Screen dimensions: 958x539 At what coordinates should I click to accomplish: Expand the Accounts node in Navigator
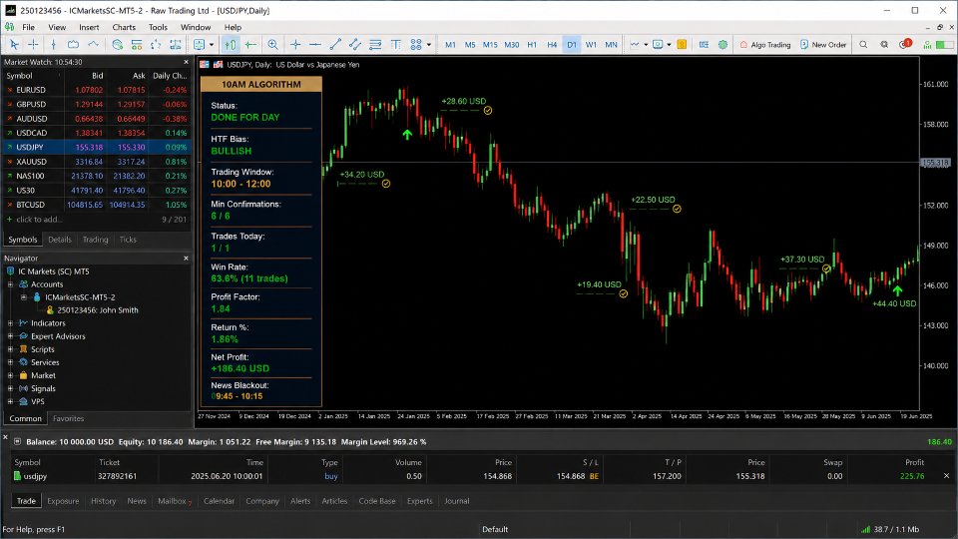pos(10,284)
